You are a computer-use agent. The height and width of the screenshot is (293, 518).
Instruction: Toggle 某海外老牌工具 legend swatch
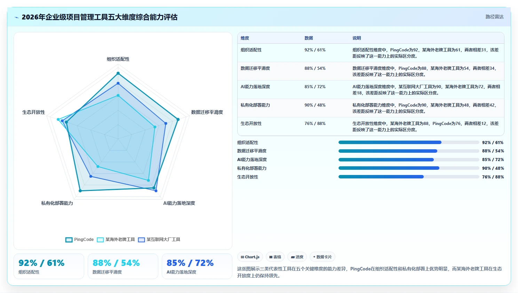click(x=100, y=240)
